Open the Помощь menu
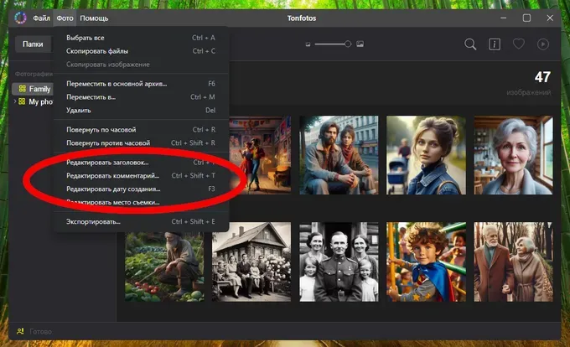 coord(94,18)
